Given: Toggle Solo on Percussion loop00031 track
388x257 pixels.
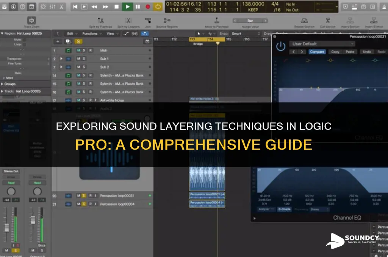Looking at the screenshot, I should click(x=84, y=196).
